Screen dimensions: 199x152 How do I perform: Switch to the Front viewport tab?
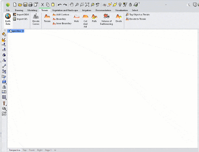(32, 150)
